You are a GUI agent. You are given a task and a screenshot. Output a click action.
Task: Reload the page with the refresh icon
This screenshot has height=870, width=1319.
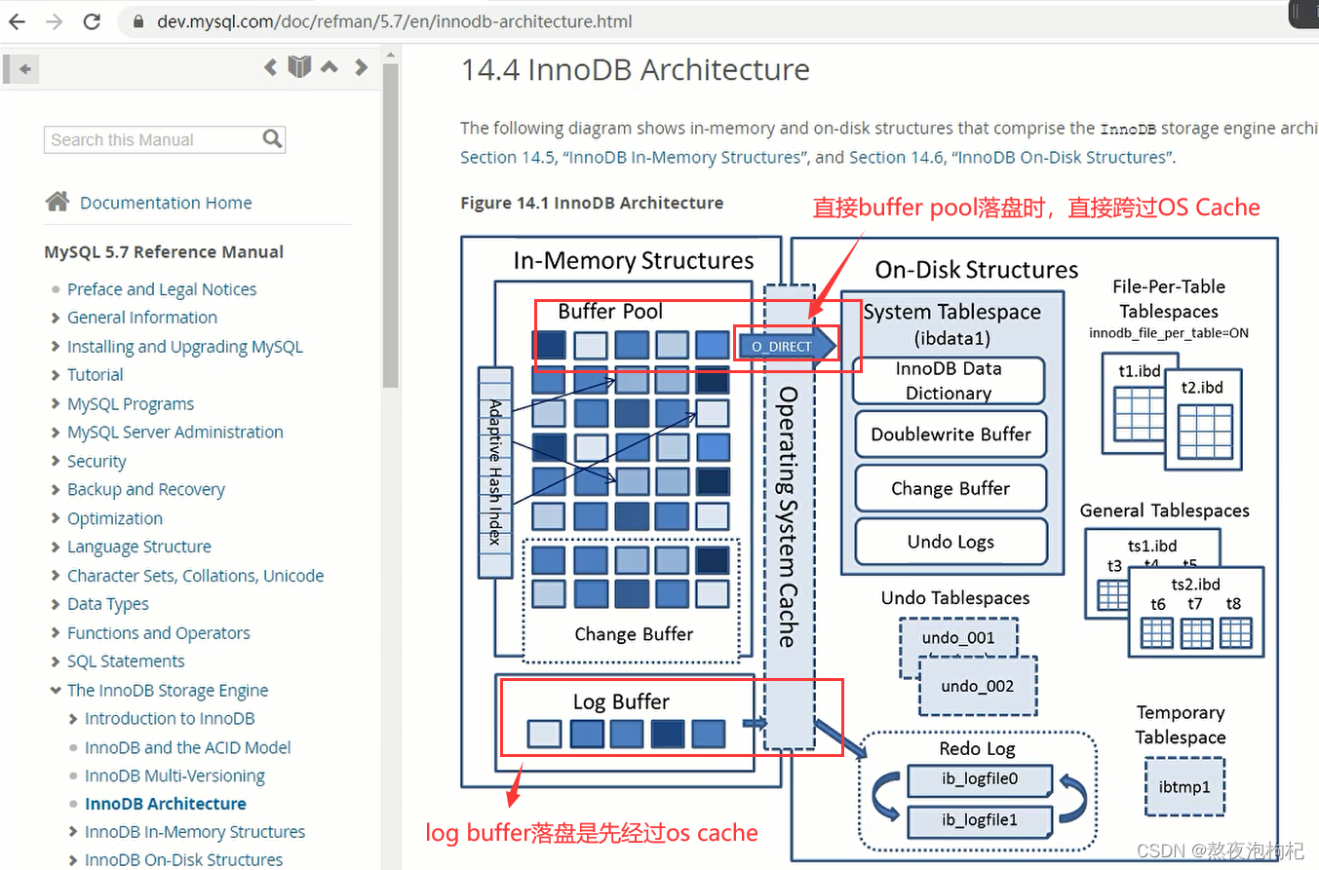92,20
